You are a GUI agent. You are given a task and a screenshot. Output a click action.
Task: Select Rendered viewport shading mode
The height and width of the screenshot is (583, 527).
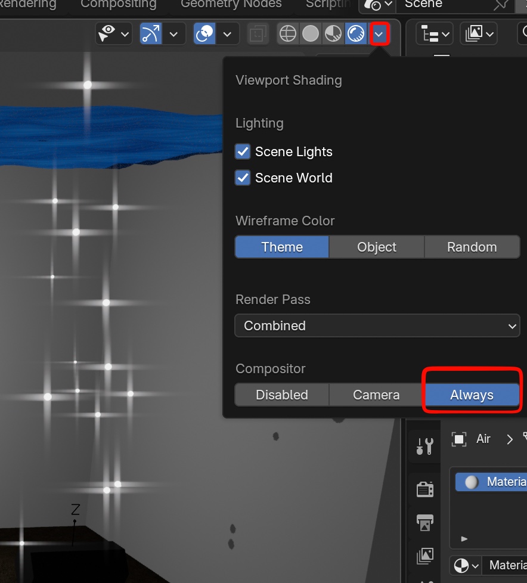(355, 34)
